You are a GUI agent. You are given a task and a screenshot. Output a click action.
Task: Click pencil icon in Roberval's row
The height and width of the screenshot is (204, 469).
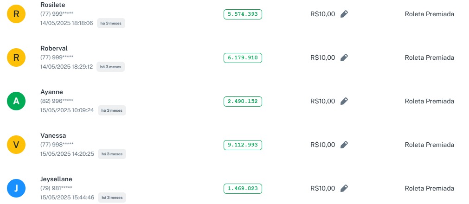click(x=344, y=57)
